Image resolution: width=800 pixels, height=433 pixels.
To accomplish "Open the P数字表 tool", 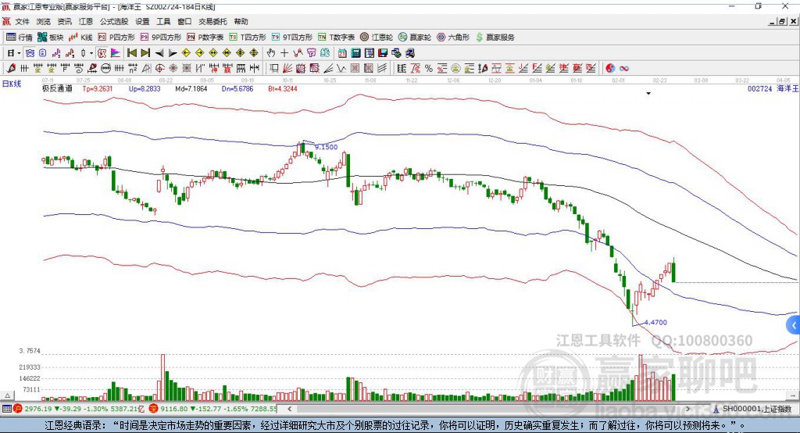I will [205, 38].
